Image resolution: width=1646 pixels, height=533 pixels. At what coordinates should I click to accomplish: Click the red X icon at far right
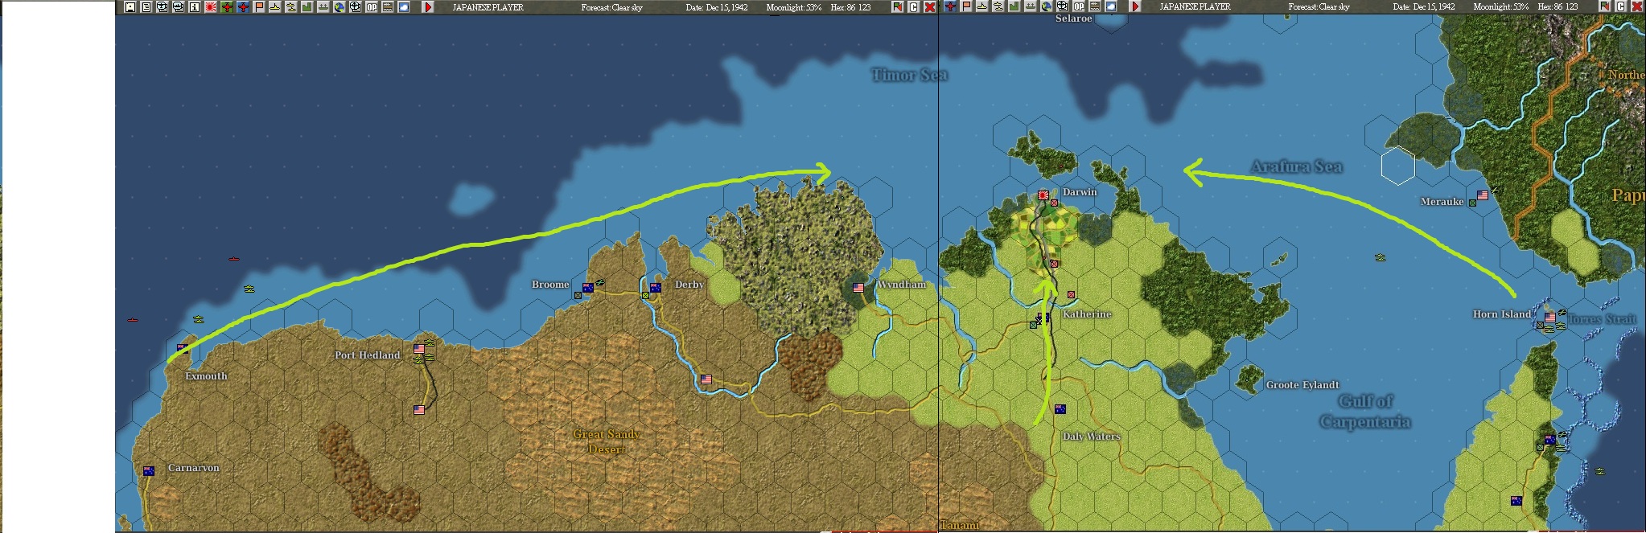[x=1636, y=6]
